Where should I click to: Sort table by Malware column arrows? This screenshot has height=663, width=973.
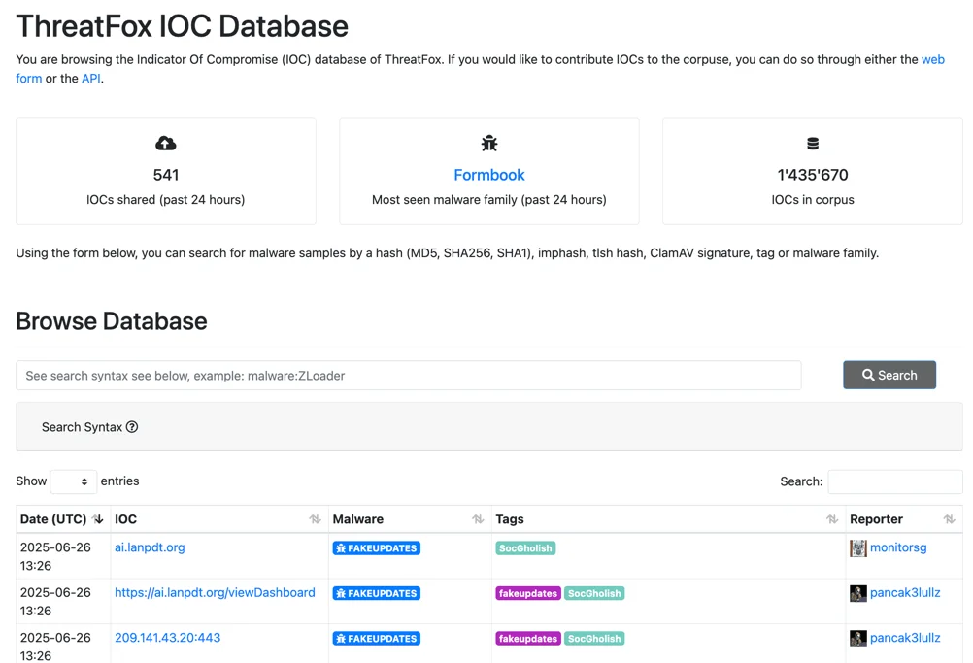478,519
